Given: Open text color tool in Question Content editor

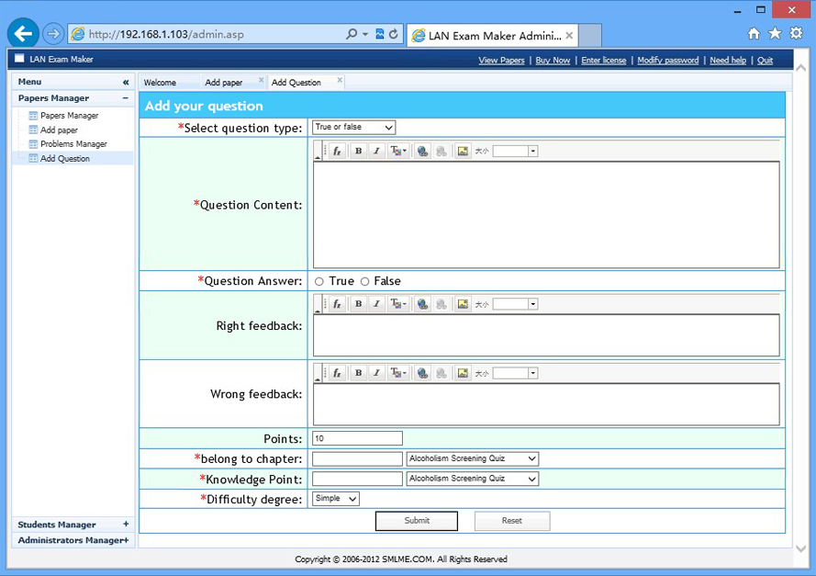Looking at the screenshot, I should (x=398, y=152).
